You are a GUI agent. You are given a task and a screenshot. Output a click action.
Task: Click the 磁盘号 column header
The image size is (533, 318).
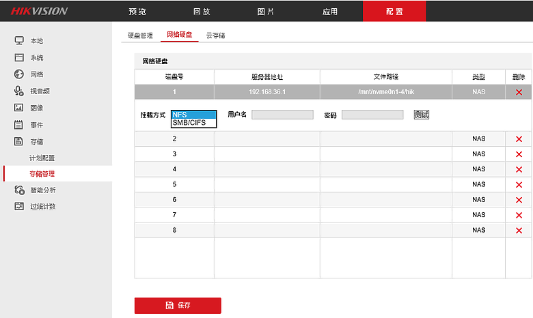174,77
